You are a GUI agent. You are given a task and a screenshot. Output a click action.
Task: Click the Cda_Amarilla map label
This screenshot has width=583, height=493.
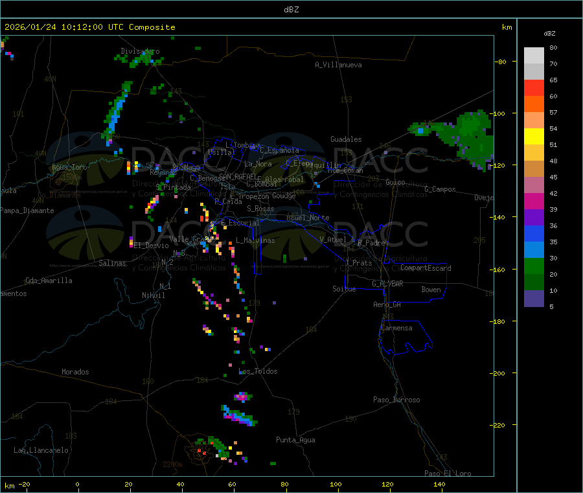(x=49, y=281)
